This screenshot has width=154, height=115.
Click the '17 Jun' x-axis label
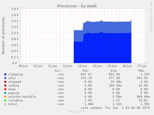click(142, 66)
